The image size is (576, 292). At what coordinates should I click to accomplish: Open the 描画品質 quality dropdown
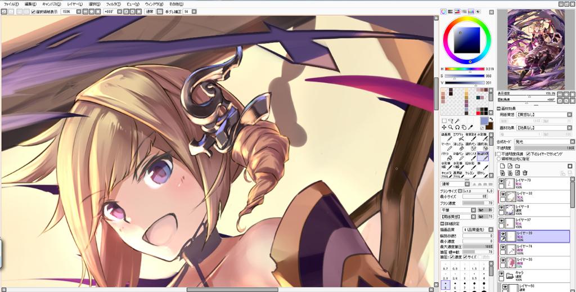(x=478, y=230)
